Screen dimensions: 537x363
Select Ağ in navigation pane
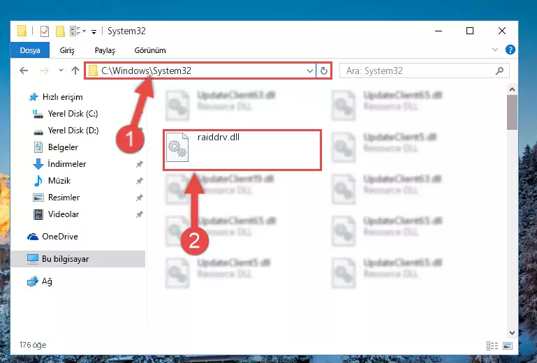click(x=39, y=281)
